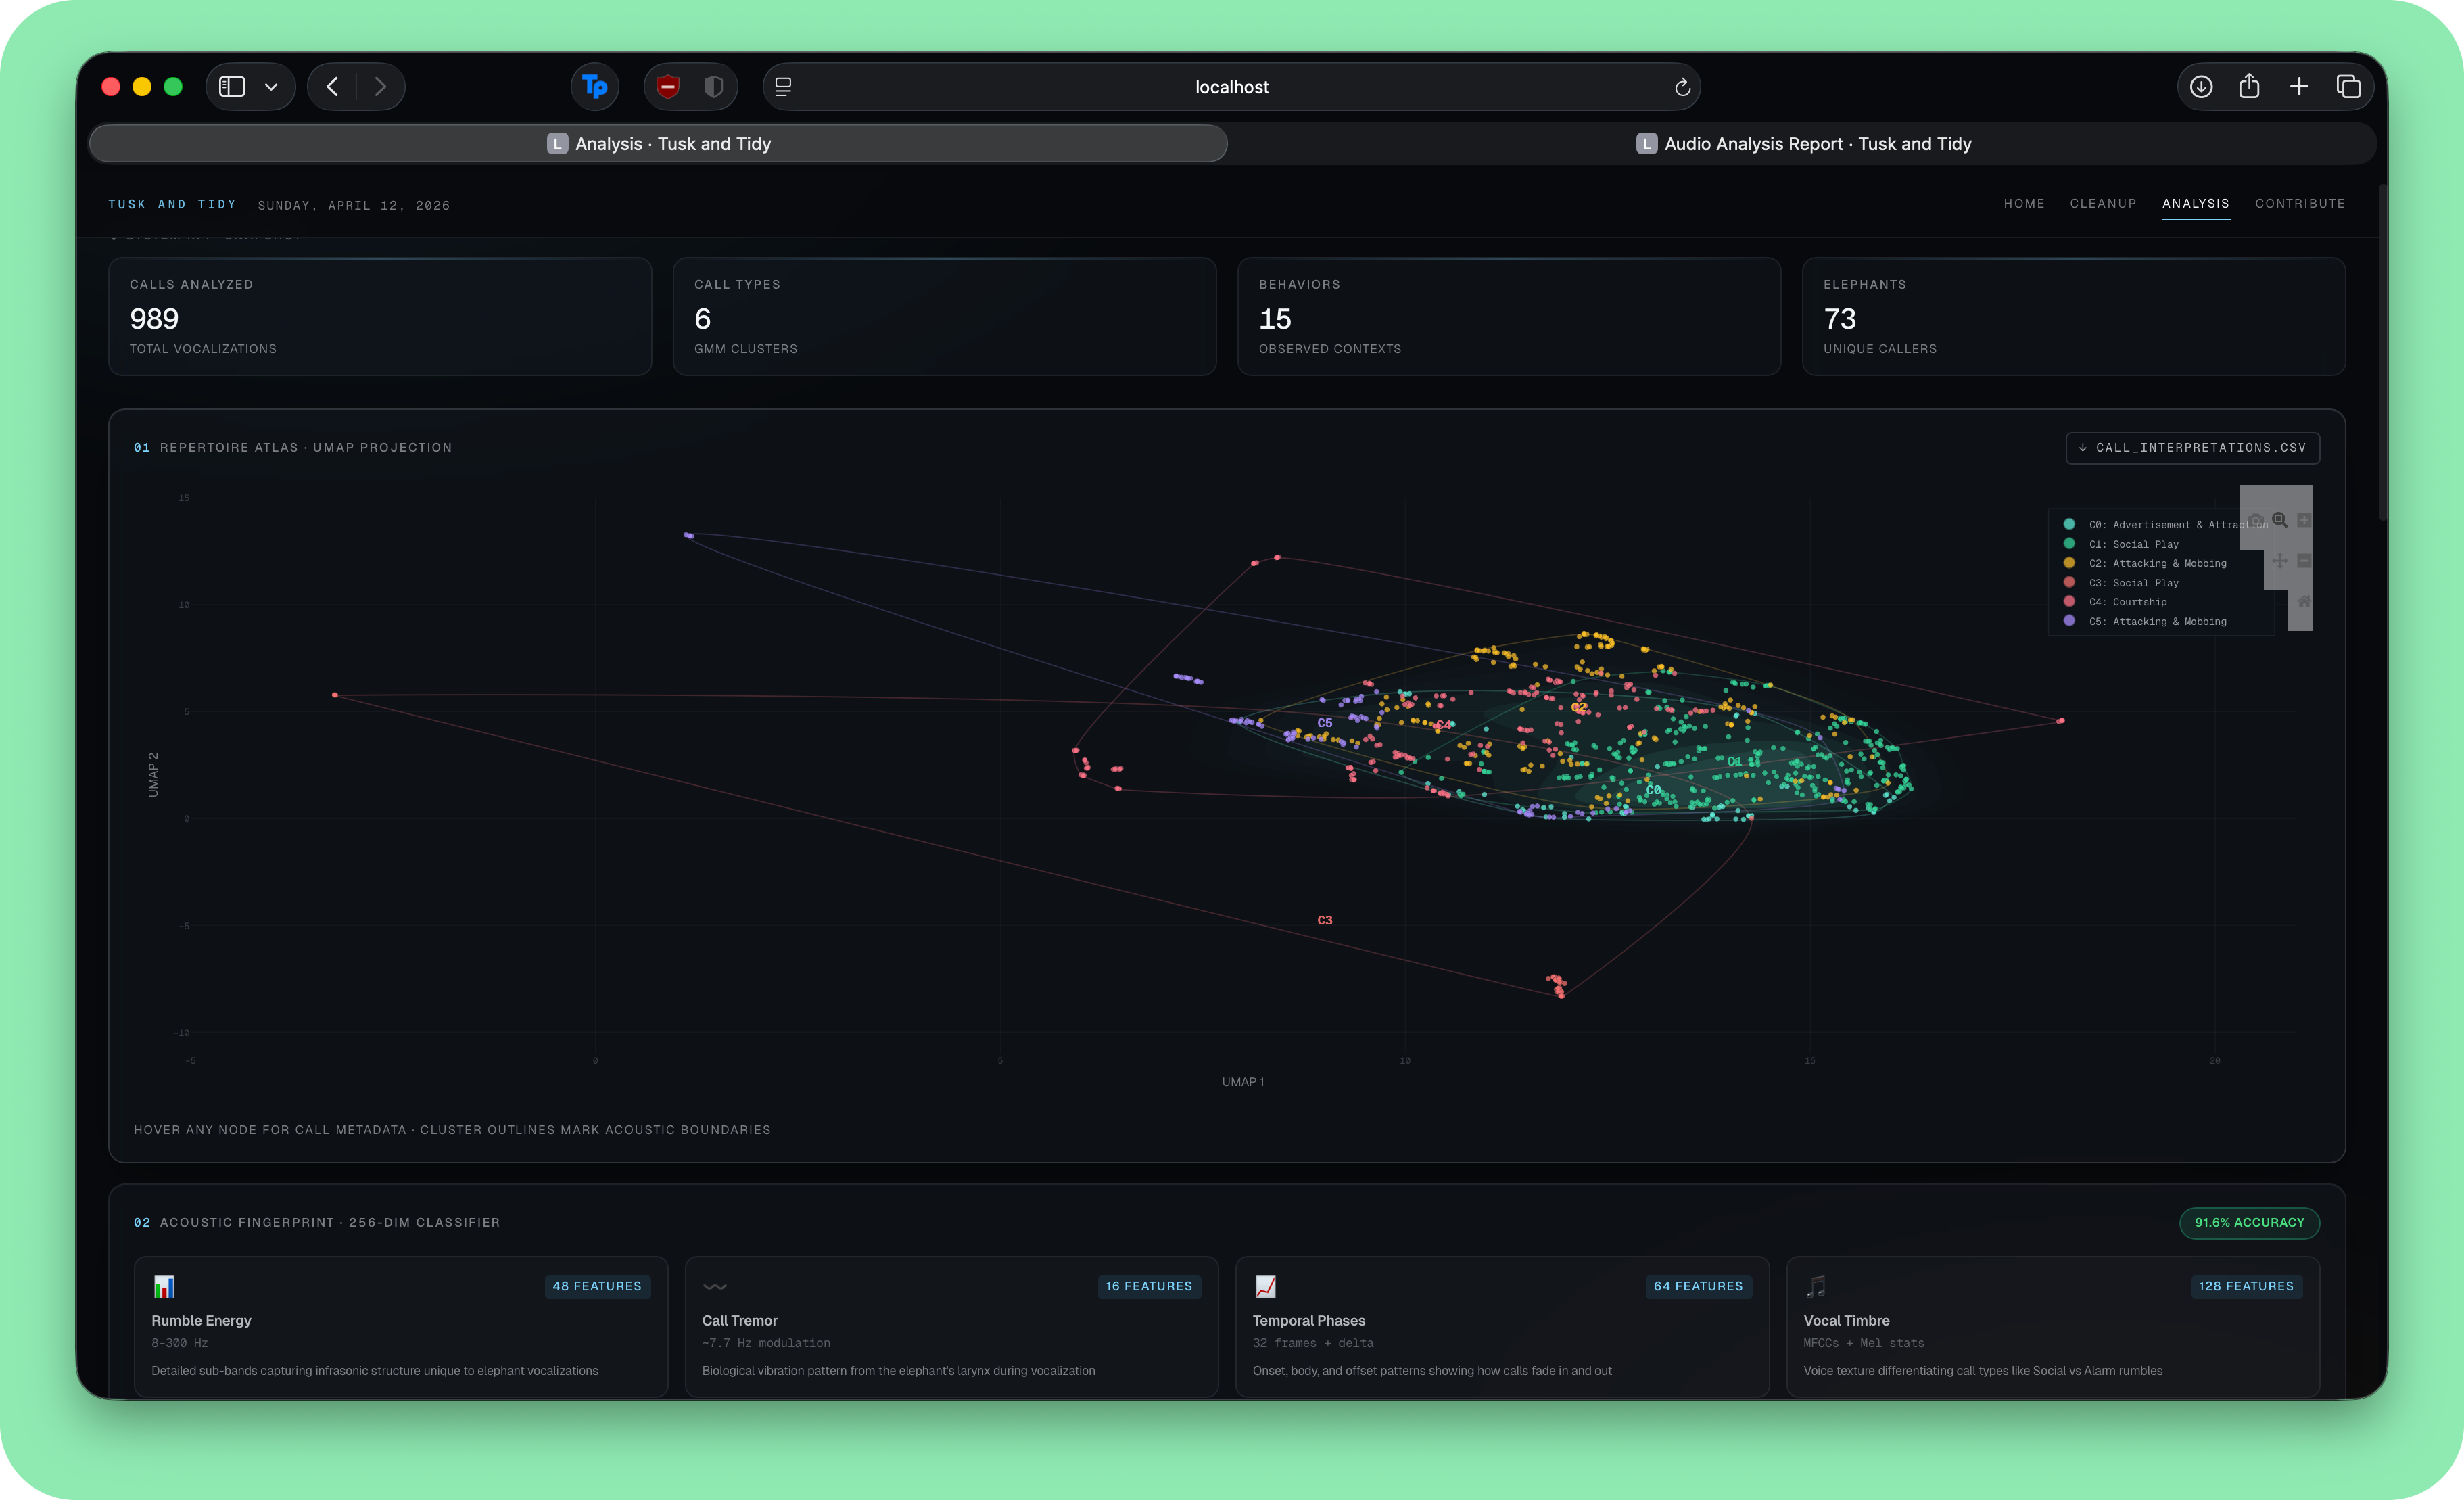The height and width of the screenshot is (1500, 2464).
Task: Click the Plotly zoom-in plus icon
Action: (x=2303, y=520)
